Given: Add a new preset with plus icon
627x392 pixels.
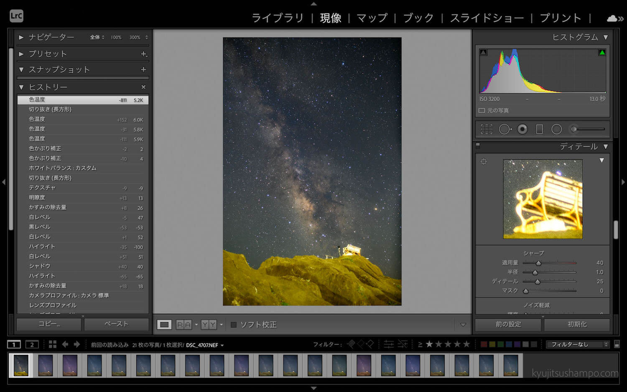Looking at the screenshot, I should click(144, 54).
